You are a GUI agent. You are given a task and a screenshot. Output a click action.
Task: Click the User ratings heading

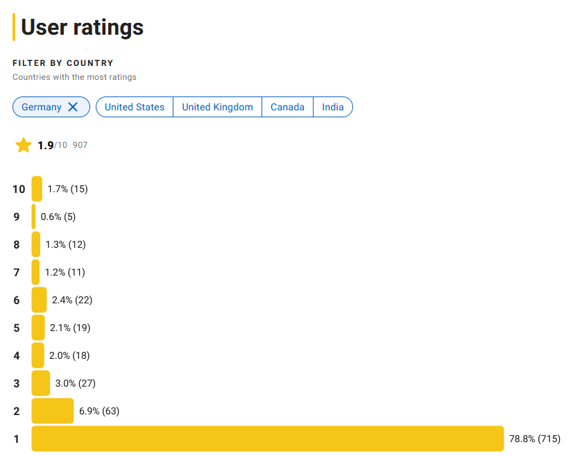point(82,26)
